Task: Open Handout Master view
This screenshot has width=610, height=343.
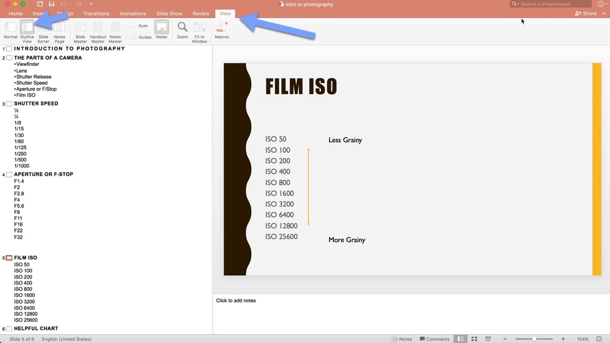Action: coord(98,29)
